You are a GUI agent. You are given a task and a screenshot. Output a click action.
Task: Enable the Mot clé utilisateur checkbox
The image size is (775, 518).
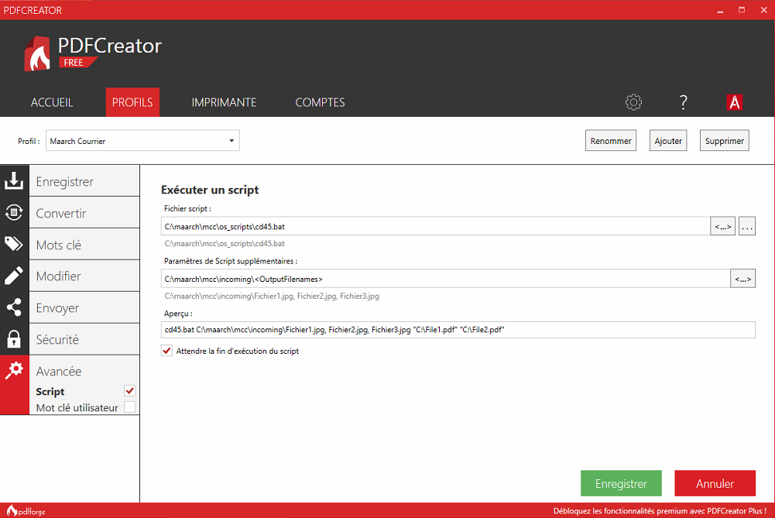(x=129, y=407)
